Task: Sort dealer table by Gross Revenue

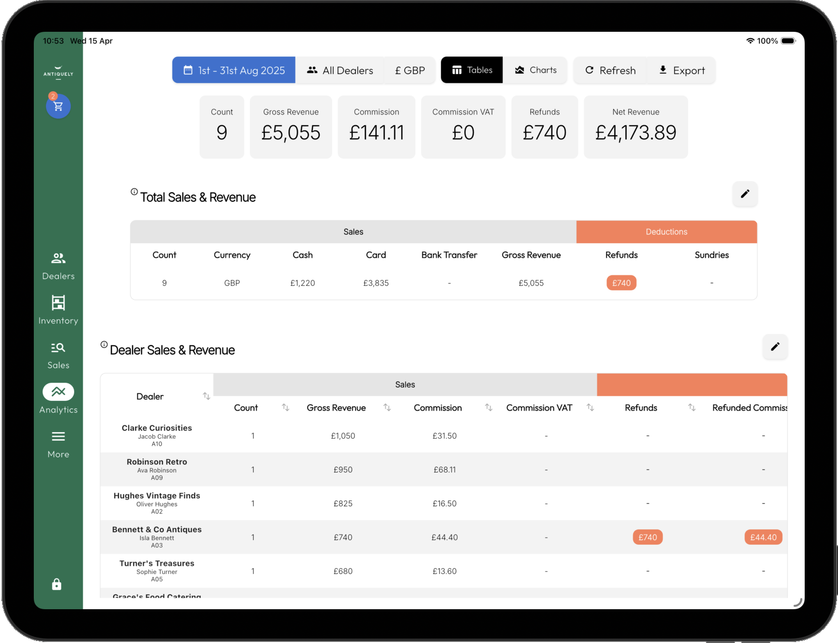Action: [387, 407]
